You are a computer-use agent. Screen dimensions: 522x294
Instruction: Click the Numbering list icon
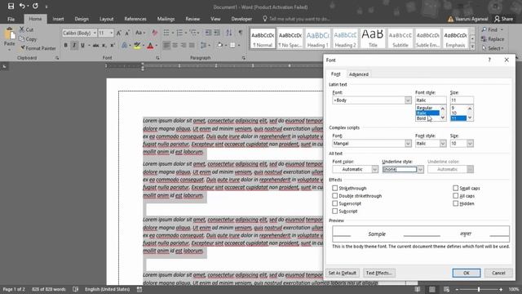click(179, 33)
